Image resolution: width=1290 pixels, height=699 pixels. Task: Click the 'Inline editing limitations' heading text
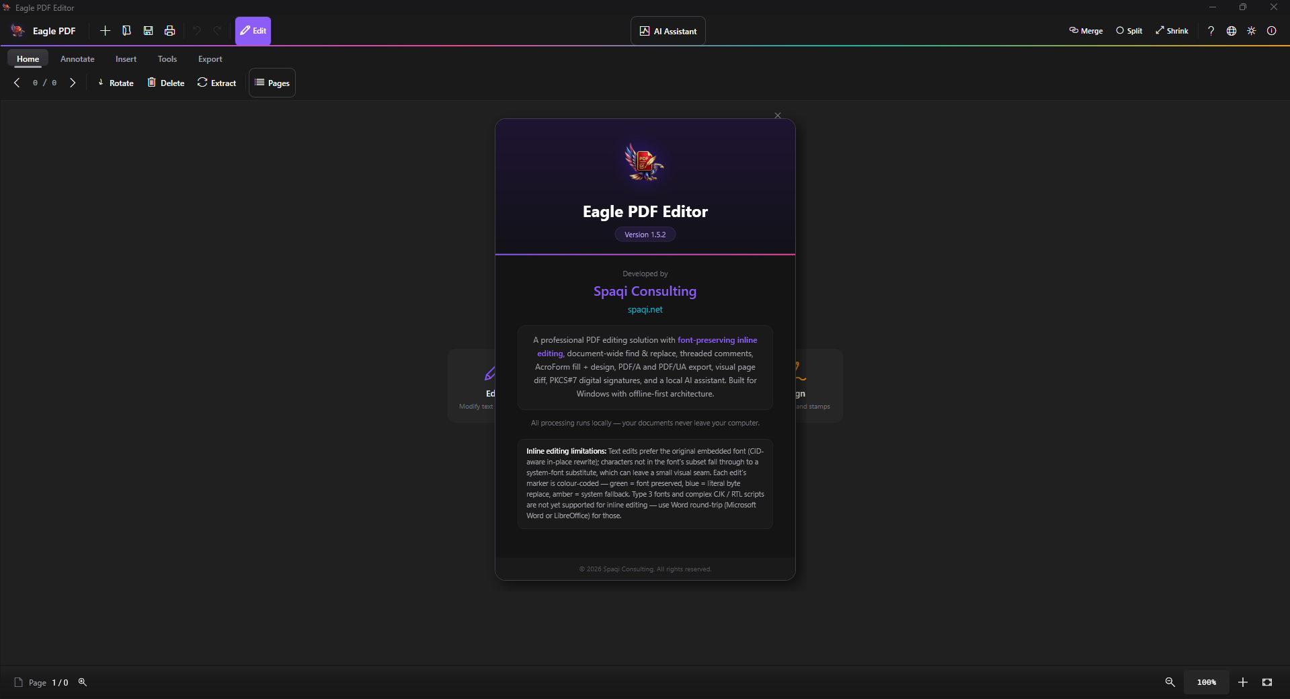click(566, 451)
